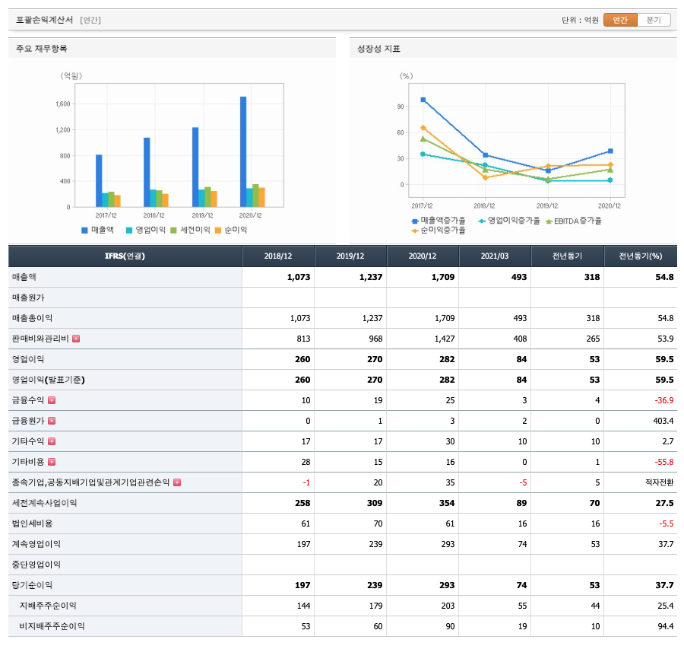Expand the 기타수익 row details
The width and height of the screenshot is (684, 646).
(x=52, y=441)
